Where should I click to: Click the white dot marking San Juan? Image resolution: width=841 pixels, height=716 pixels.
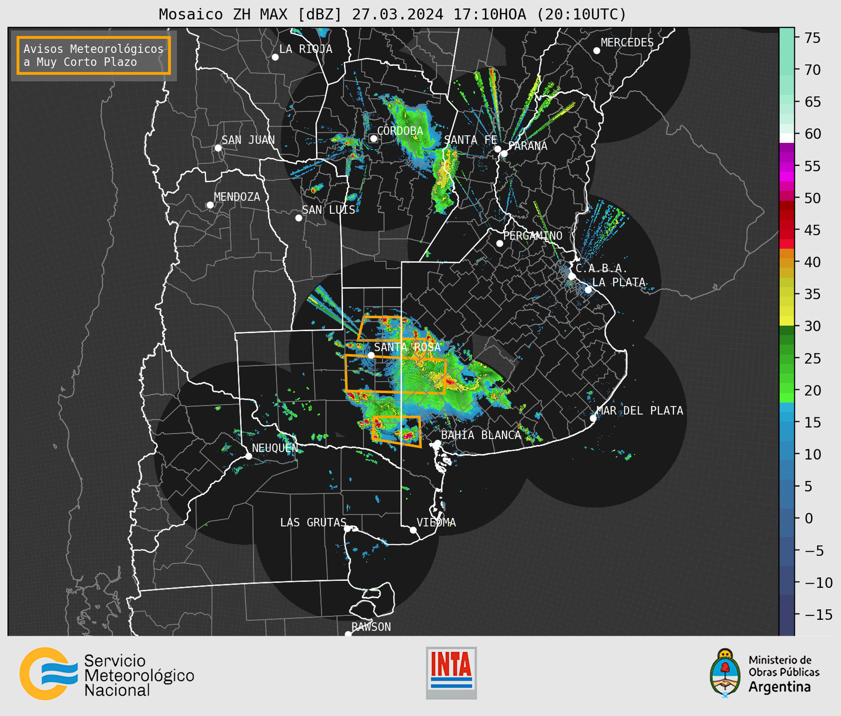218,148
